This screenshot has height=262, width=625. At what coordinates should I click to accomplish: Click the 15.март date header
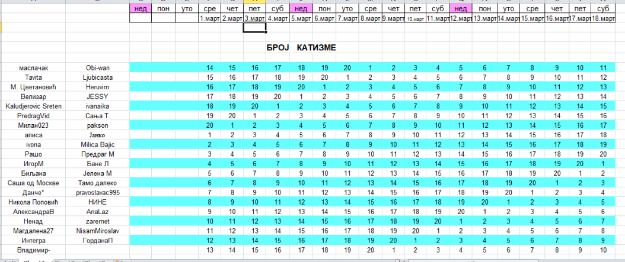coord(532,18)
